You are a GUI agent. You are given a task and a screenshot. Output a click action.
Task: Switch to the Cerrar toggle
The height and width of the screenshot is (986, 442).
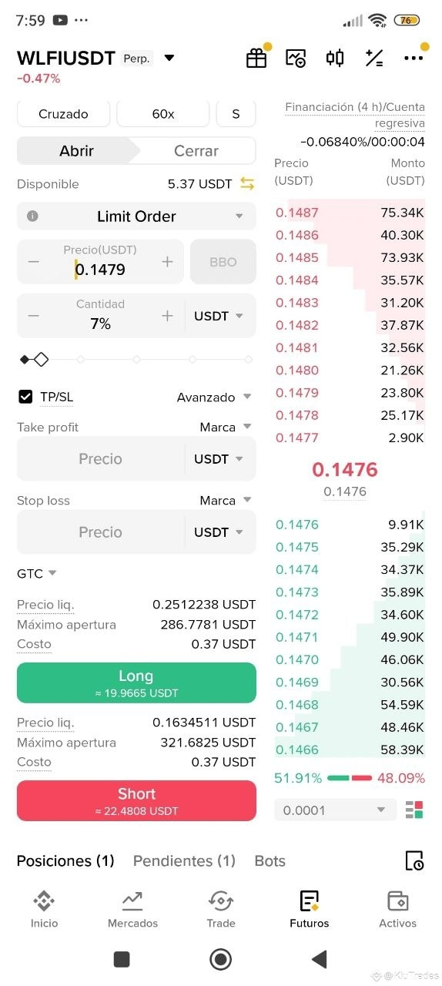[x=196, y=151]
